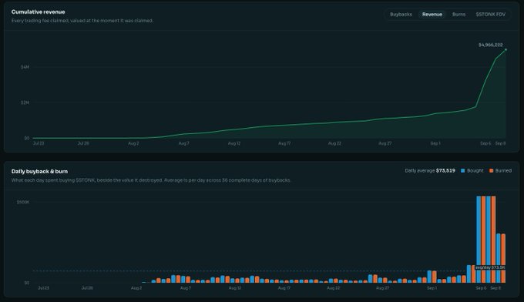This screenshot has height=302, width=524.
Task: Click Aug 27 on the buyback chart axis
Action: tap(382, 288)
